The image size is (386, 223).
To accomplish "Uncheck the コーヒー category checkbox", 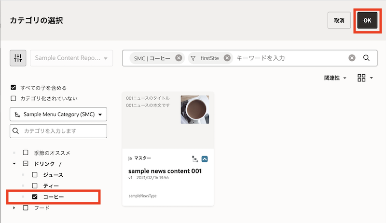I will click(35, 197).
